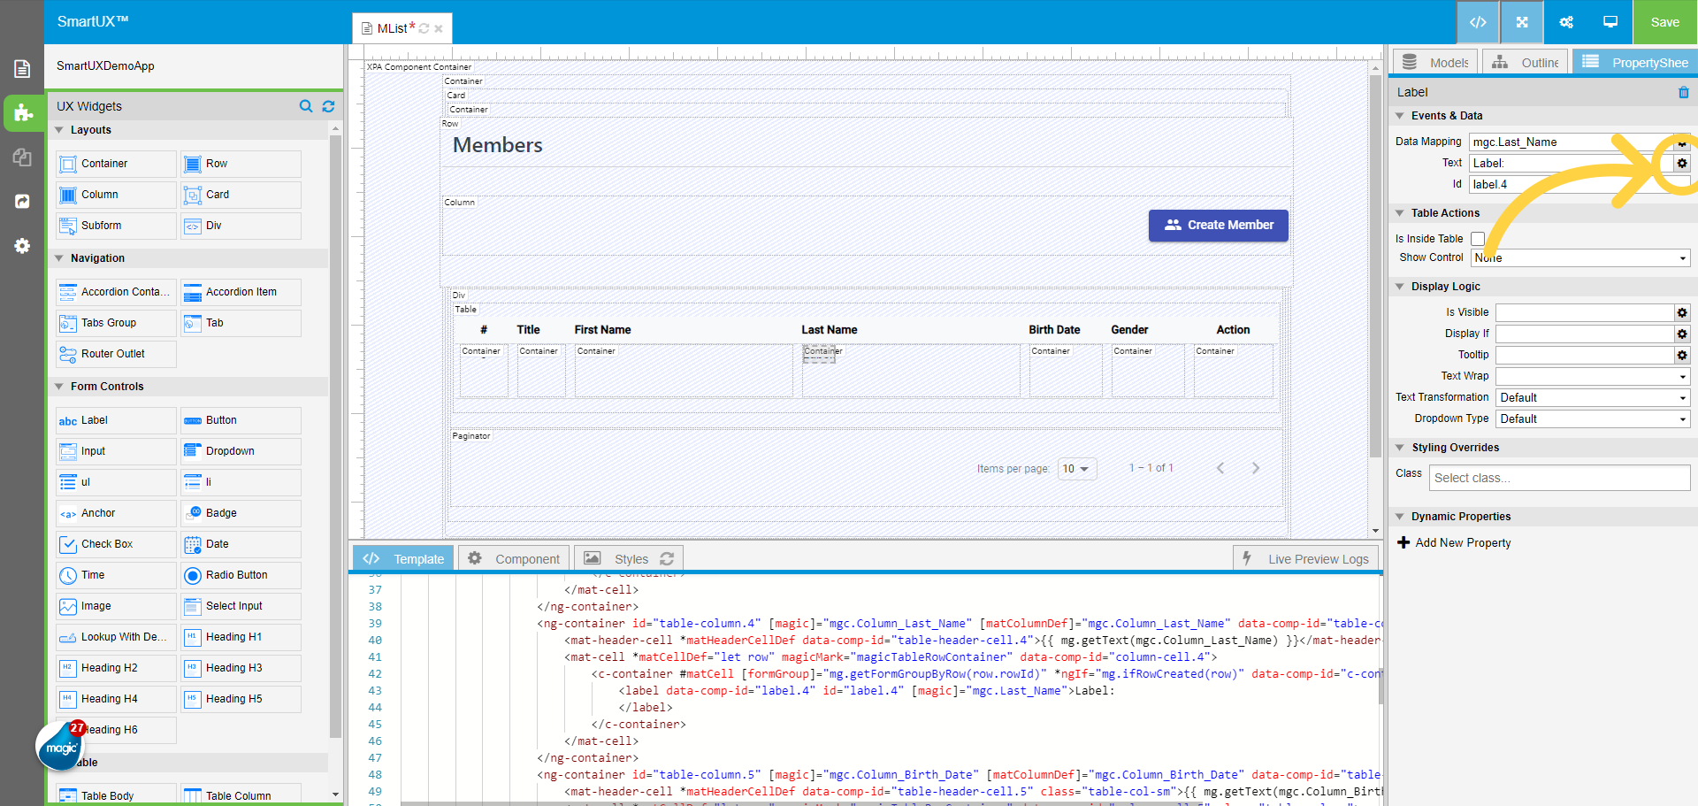Open widget search magnifier in UX Widgets panel

pyautogui.click(x=306, y=106)
